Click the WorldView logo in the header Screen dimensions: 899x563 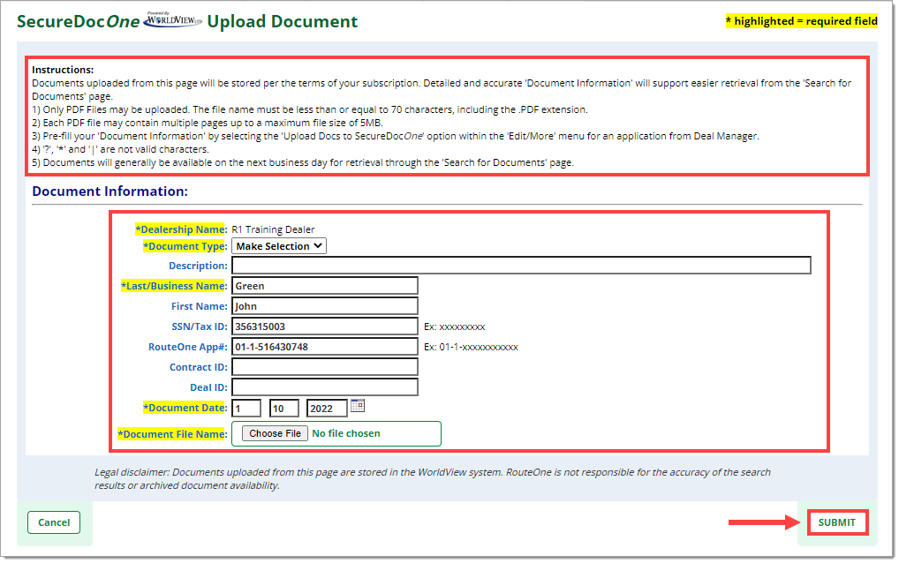173,21
